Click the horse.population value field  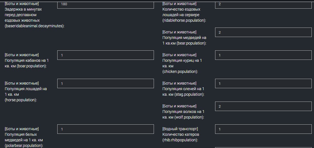click(105, 83)
